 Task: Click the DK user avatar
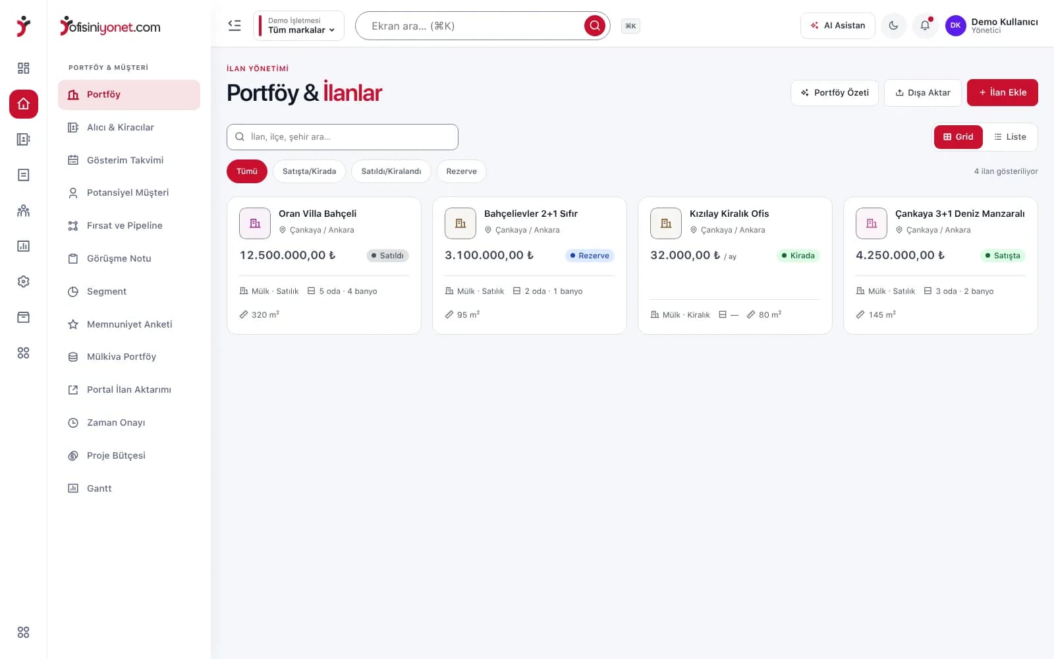point(955,26)
